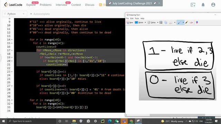This screenshot has width=221, height=124.
Task: Open WeChat from the taskbar
Action: pyautogui.click(x=117, y=121)
